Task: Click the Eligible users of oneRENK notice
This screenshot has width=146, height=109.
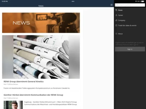Action: coord(129,44)
